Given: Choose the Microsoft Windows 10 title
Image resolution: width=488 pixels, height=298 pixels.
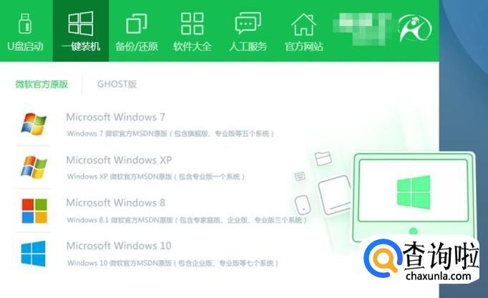Looking at the screenshot, I should pos(119,246).
